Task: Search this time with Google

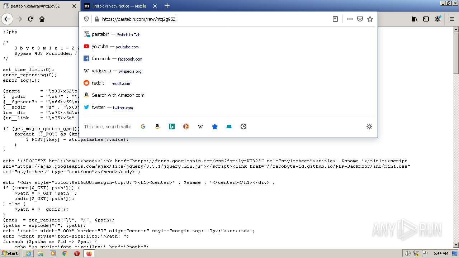Action: point(143,126)
